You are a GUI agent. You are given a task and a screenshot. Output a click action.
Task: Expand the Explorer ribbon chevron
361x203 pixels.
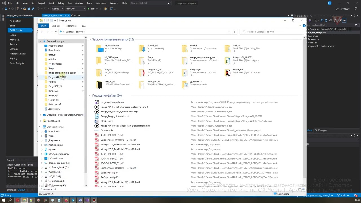(x=300, y=26)
